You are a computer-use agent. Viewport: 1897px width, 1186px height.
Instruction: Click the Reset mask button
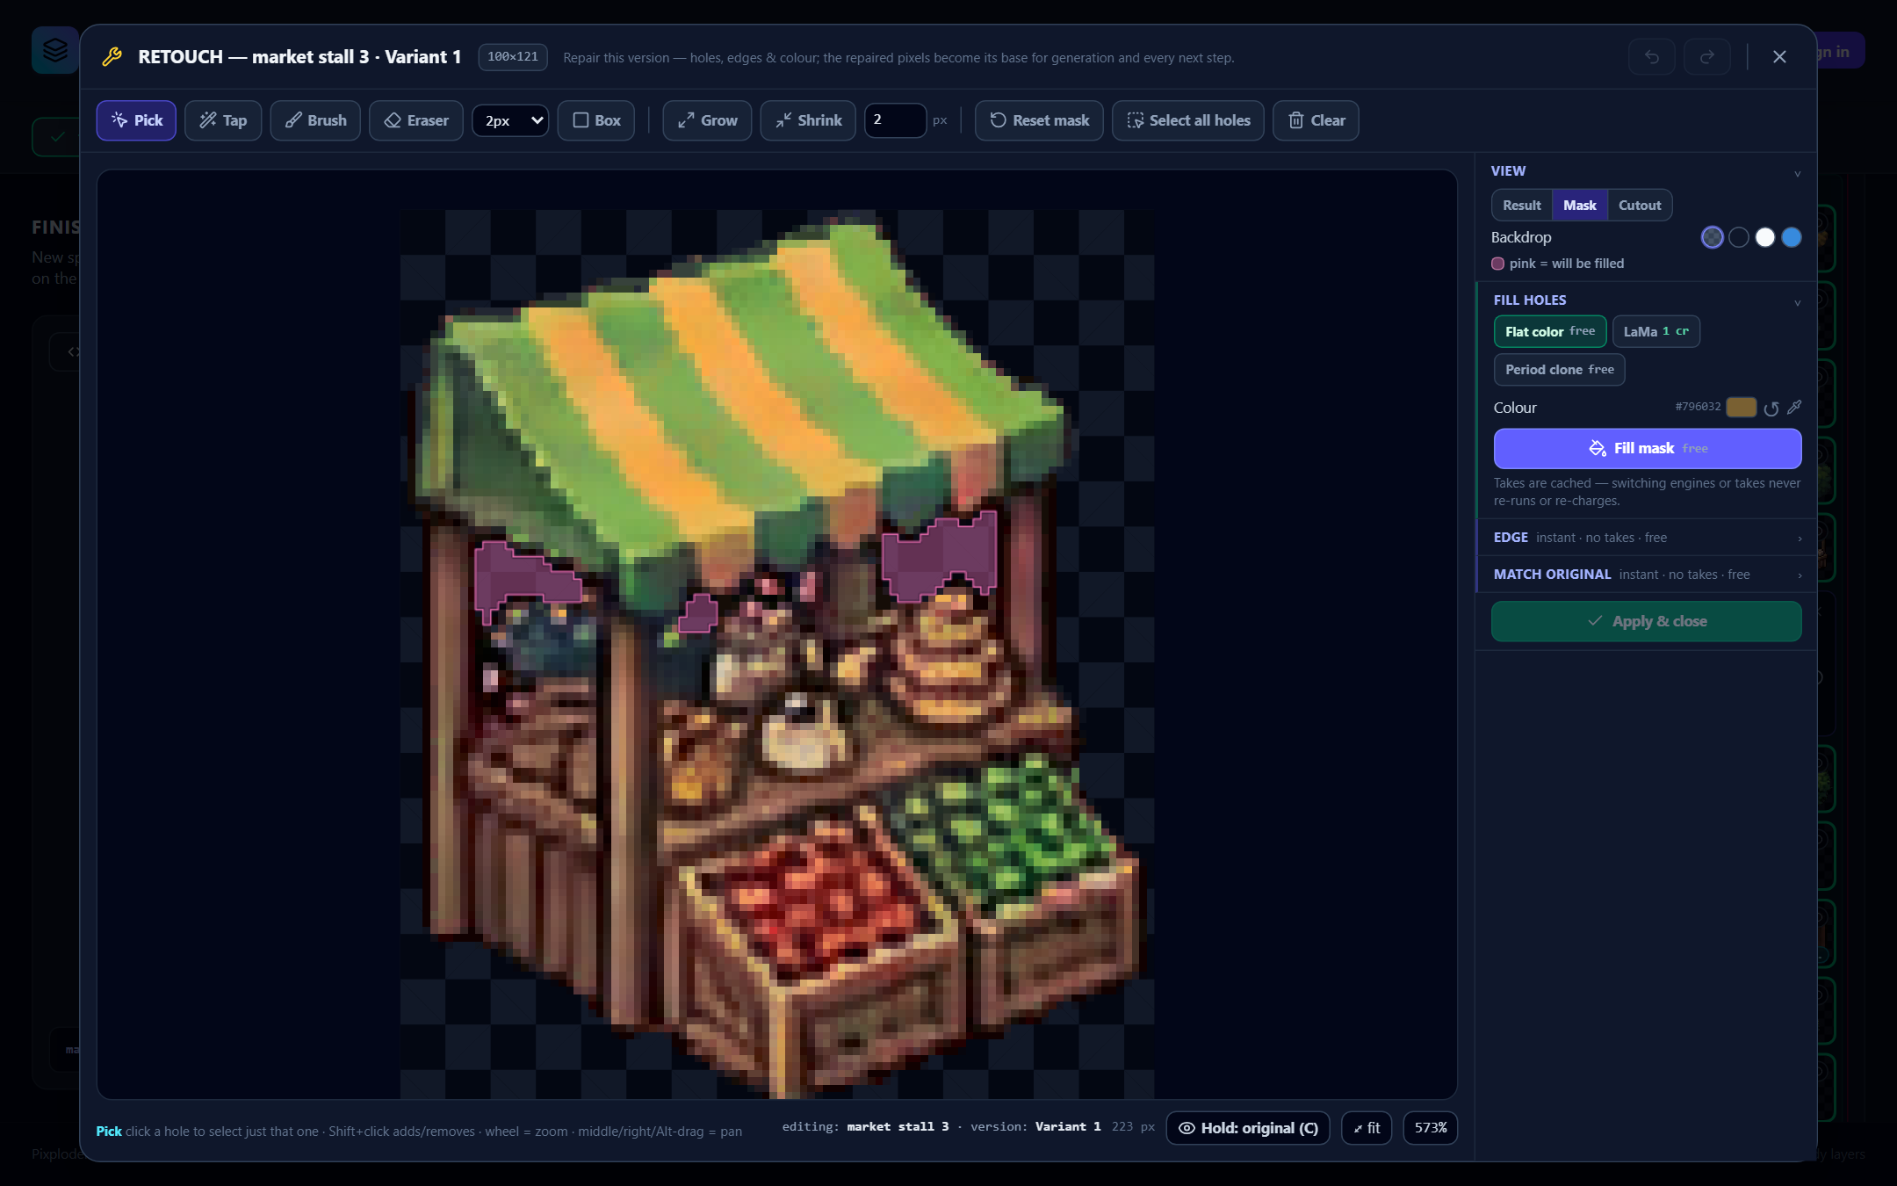pos(1039,120)
